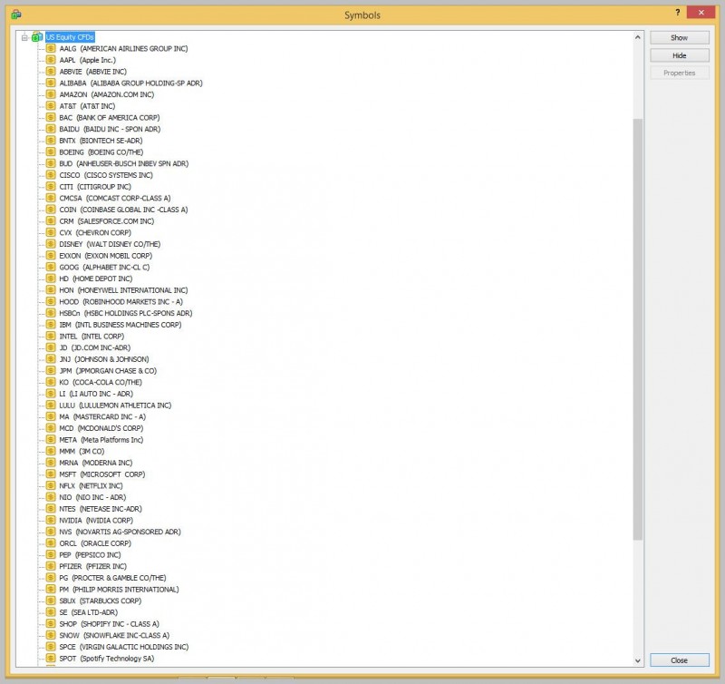
Task: Click the Hide button
Action: click(679, 55)
